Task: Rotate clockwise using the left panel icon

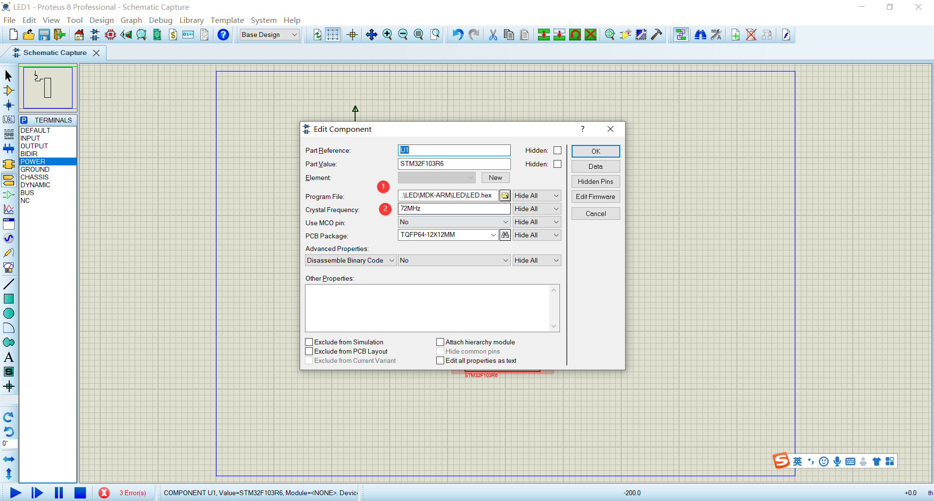Action: [9, 417]
